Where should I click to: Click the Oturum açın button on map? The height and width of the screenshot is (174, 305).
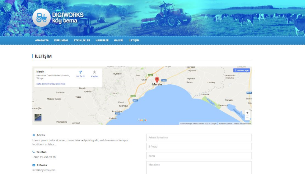coord(241,70)
